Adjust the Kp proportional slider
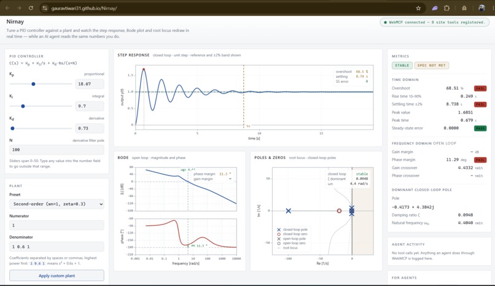Screen dimensions: 495x286 click(x=41, y=84)
